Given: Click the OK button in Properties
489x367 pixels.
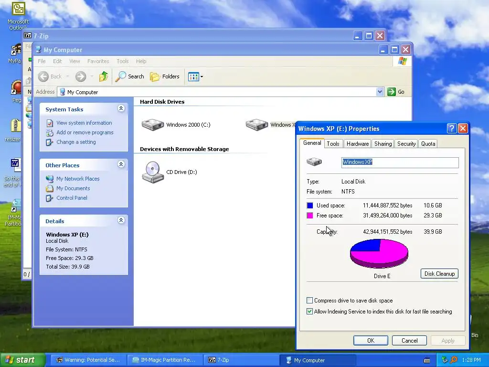Looking at the screenshot, I should 371,340.
